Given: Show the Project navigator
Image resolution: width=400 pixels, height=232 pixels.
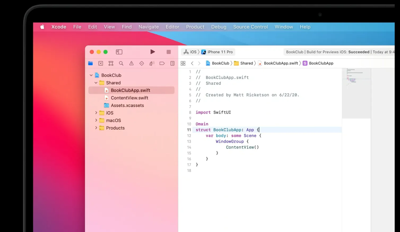Looking at the screenshot, I should coord(90,63).
